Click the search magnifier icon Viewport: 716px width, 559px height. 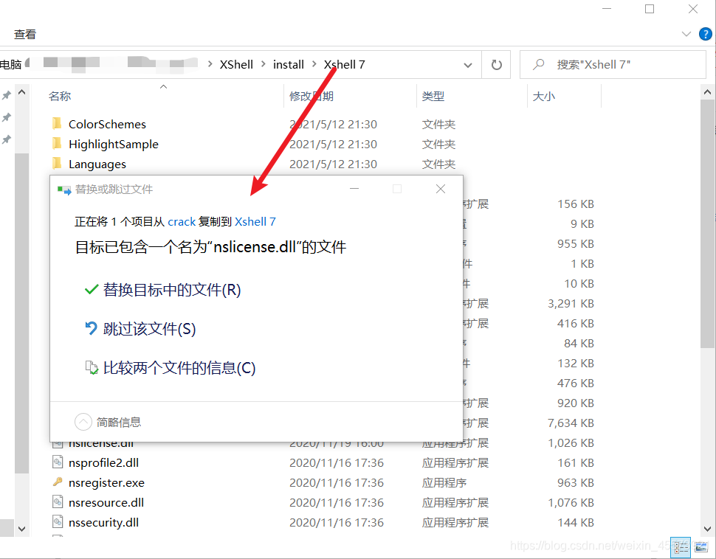click(539, 64)
